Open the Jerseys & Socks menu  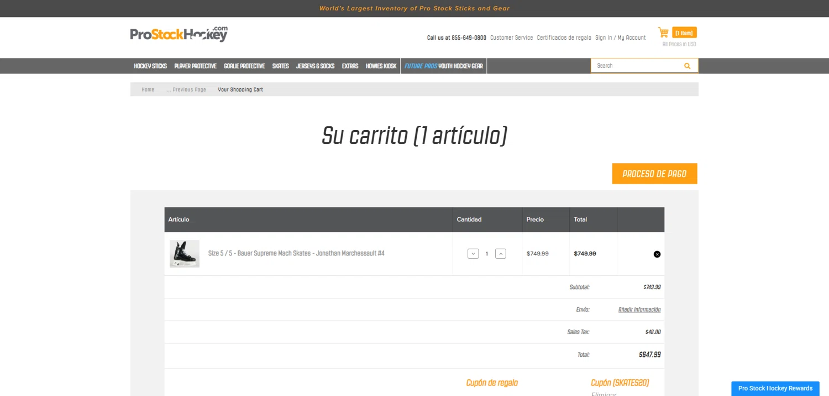[315, 66]
